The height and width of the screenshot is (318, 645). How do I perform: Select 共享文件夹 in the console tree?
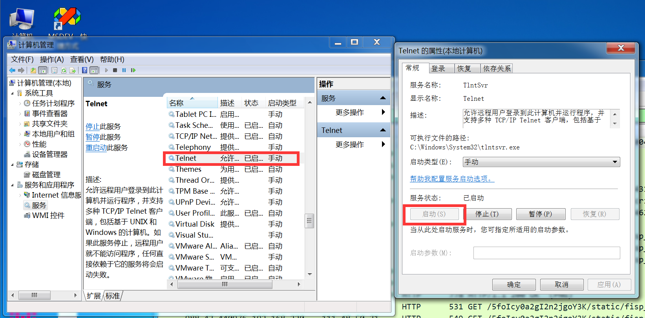point(49,124)
